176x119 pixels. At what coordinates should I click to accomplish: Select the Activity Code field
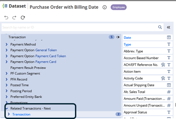click(148, 78)
